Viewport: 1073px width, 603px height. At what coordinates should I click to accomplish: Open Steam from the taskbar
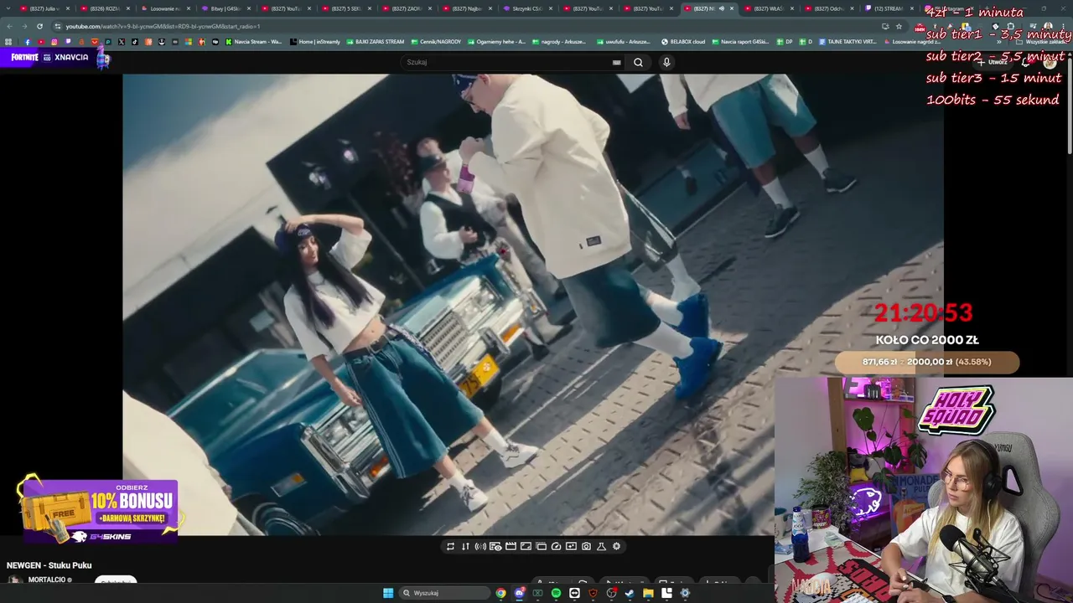coord(630,593)
